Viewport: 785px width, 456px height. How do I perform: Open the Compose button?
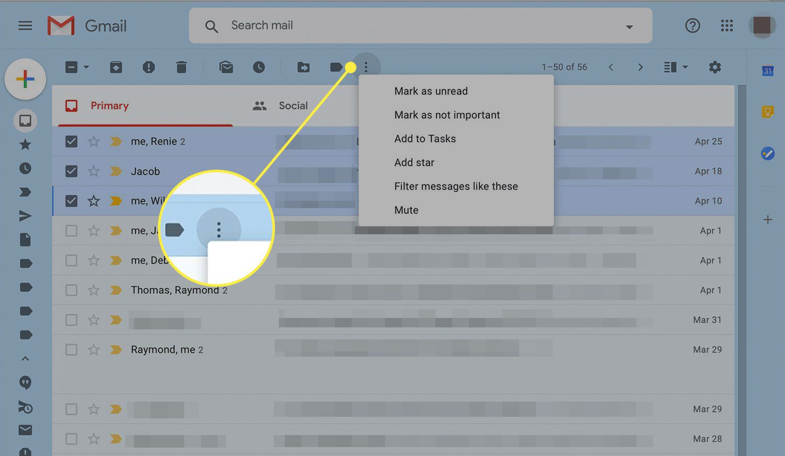(x=25, y=79)
